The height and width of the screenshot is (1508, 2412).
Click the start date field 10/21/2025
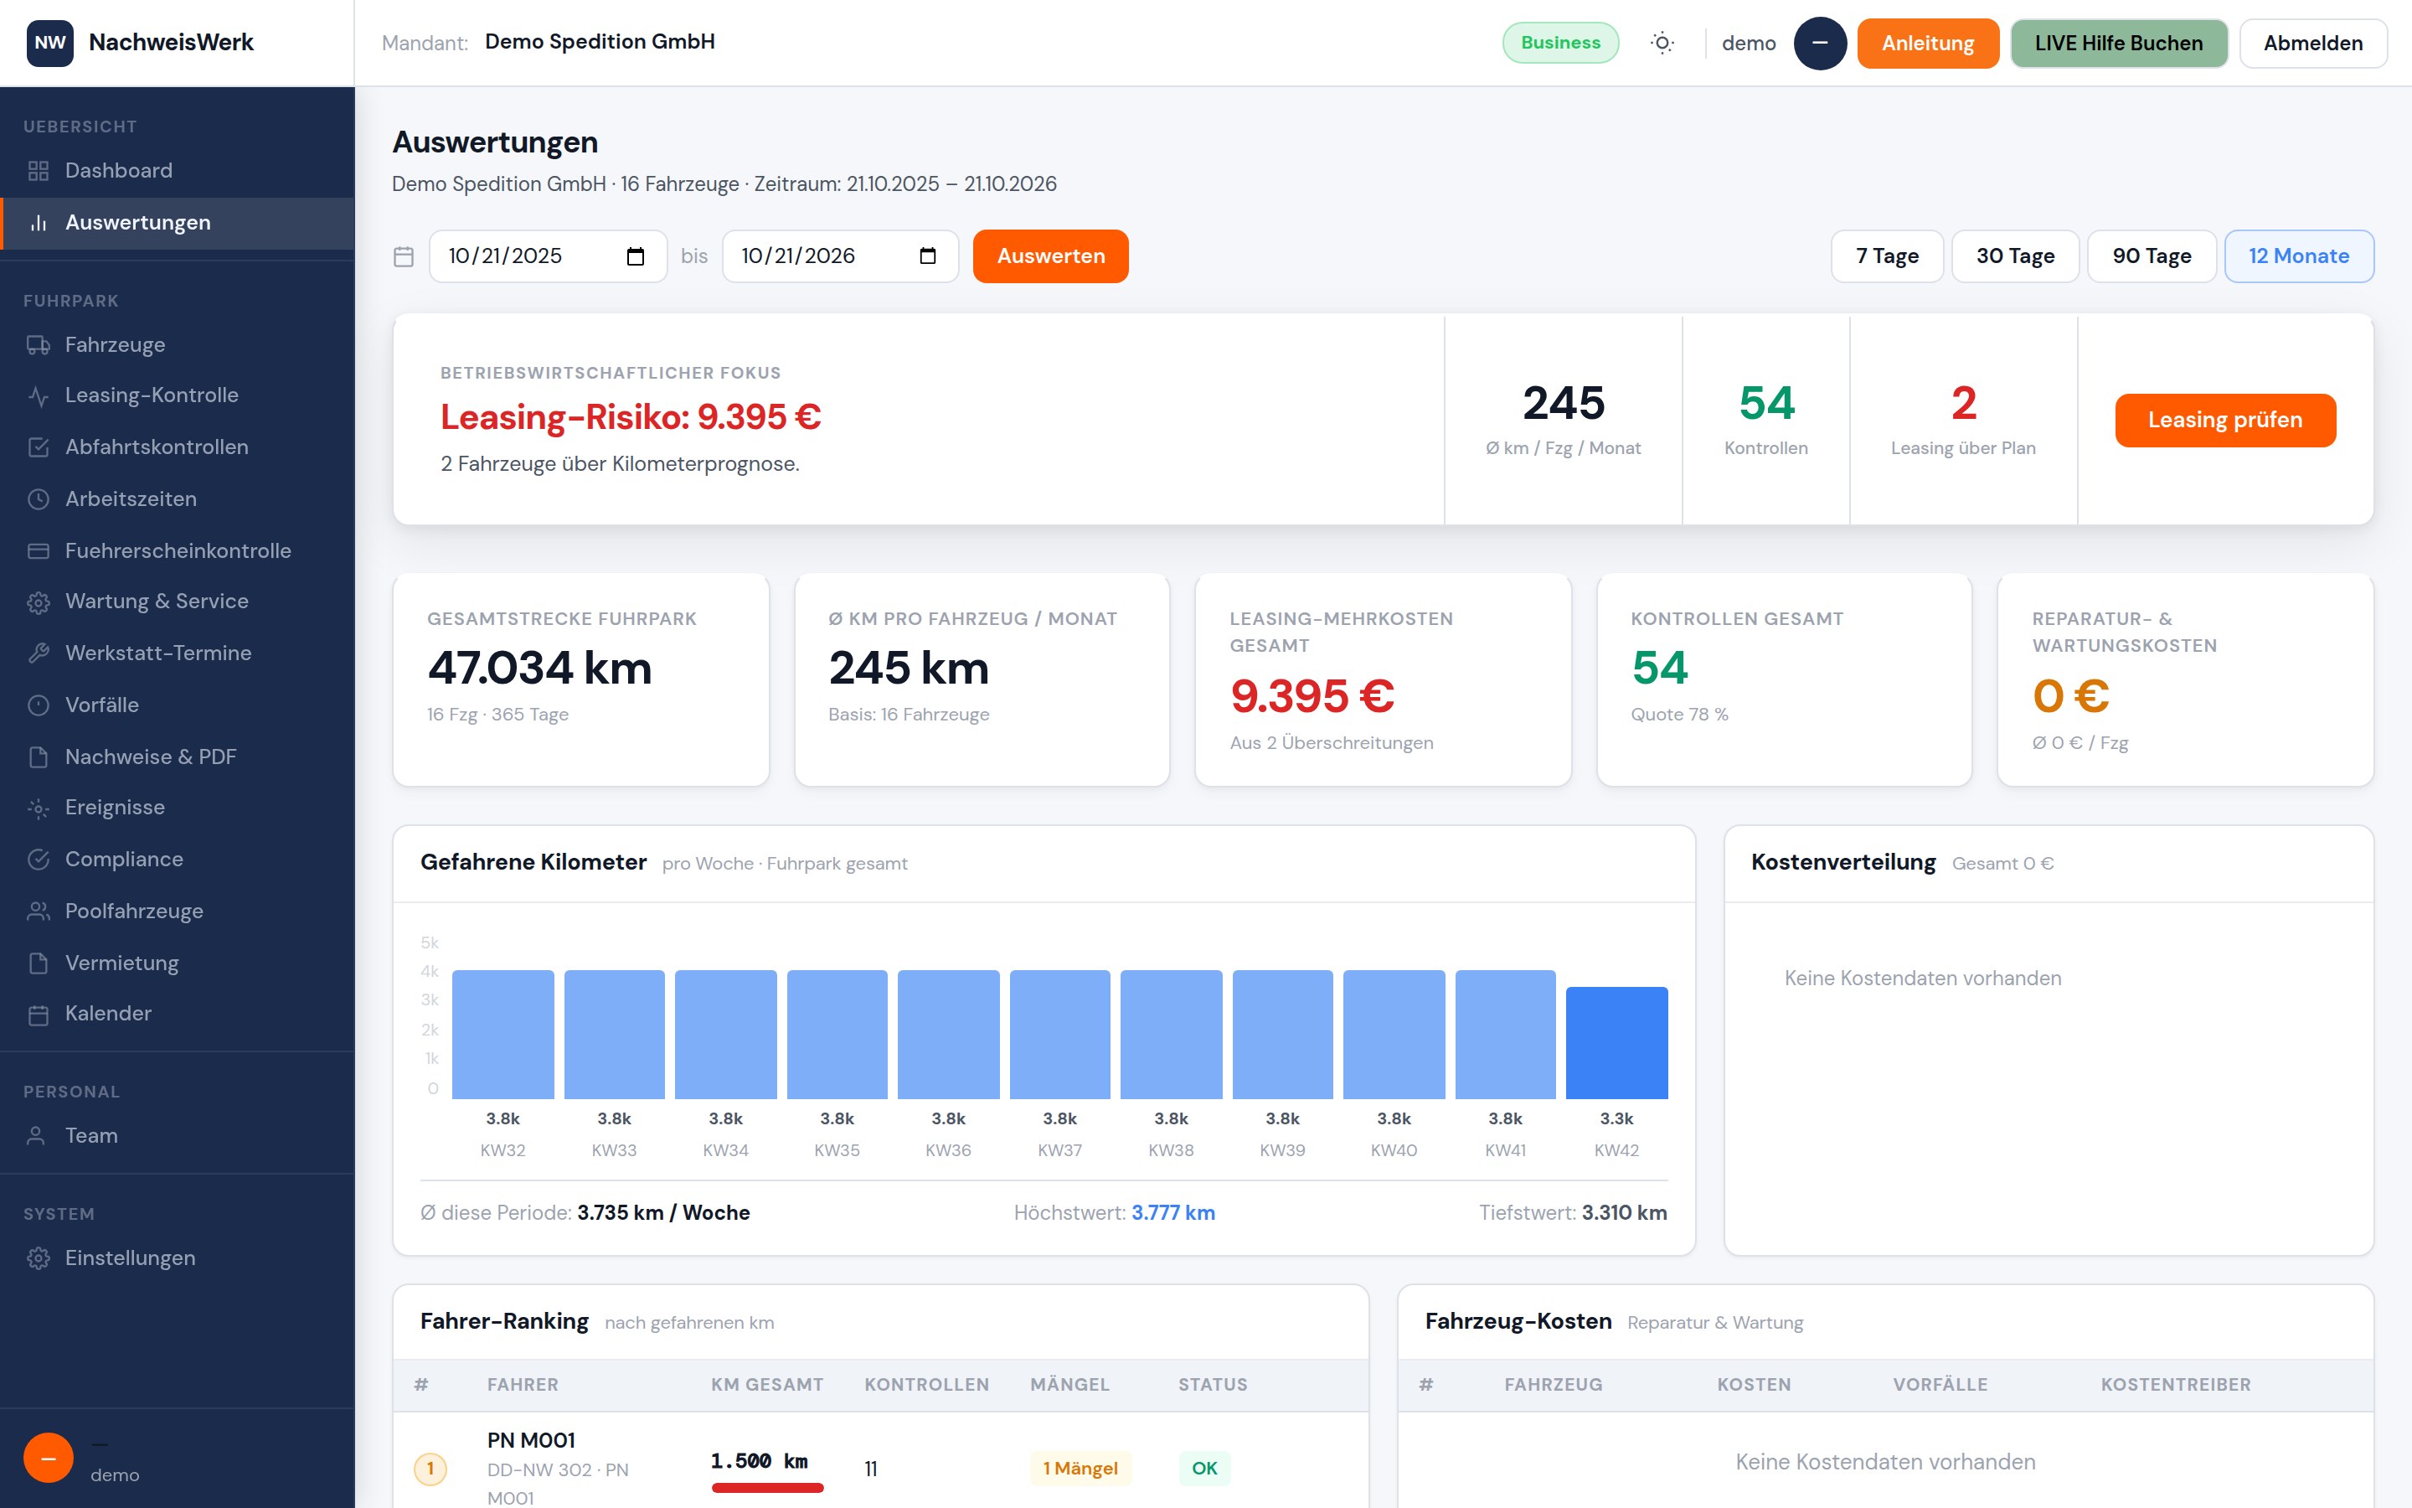click(547, 256)
